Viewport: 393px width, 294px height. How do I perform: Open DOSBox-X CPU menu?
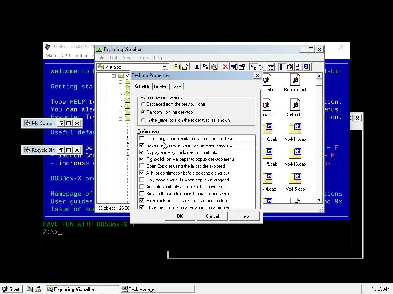[66, 56]
